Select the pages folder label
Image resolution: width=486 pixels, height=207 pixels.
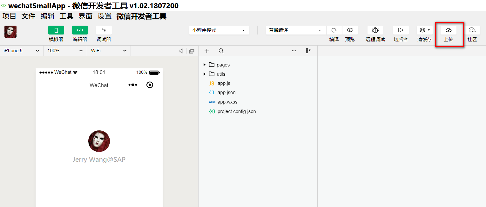[x=223, y=65]
